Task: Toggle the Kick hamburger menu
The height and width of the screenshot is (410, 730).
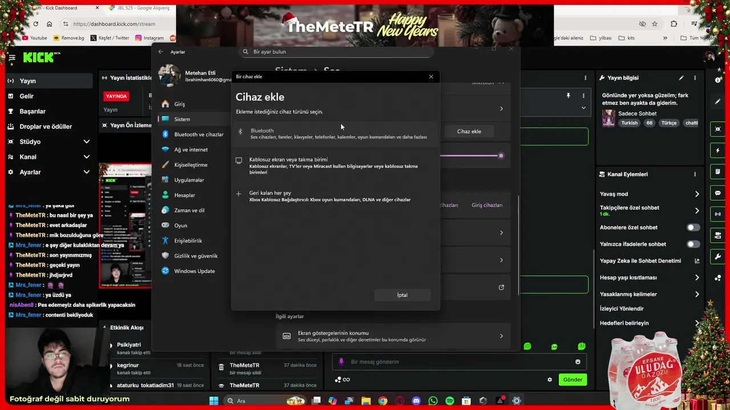Action: point(11,58)
